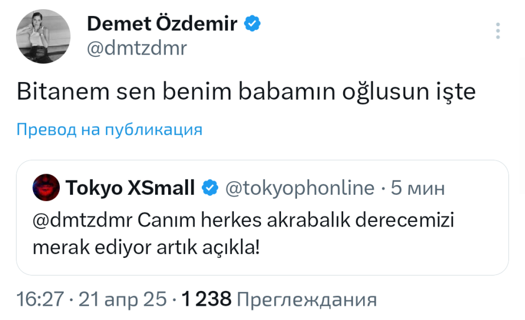Click the Tokyo XSmall account name
The image size is (525, 320).
(131, 187)
